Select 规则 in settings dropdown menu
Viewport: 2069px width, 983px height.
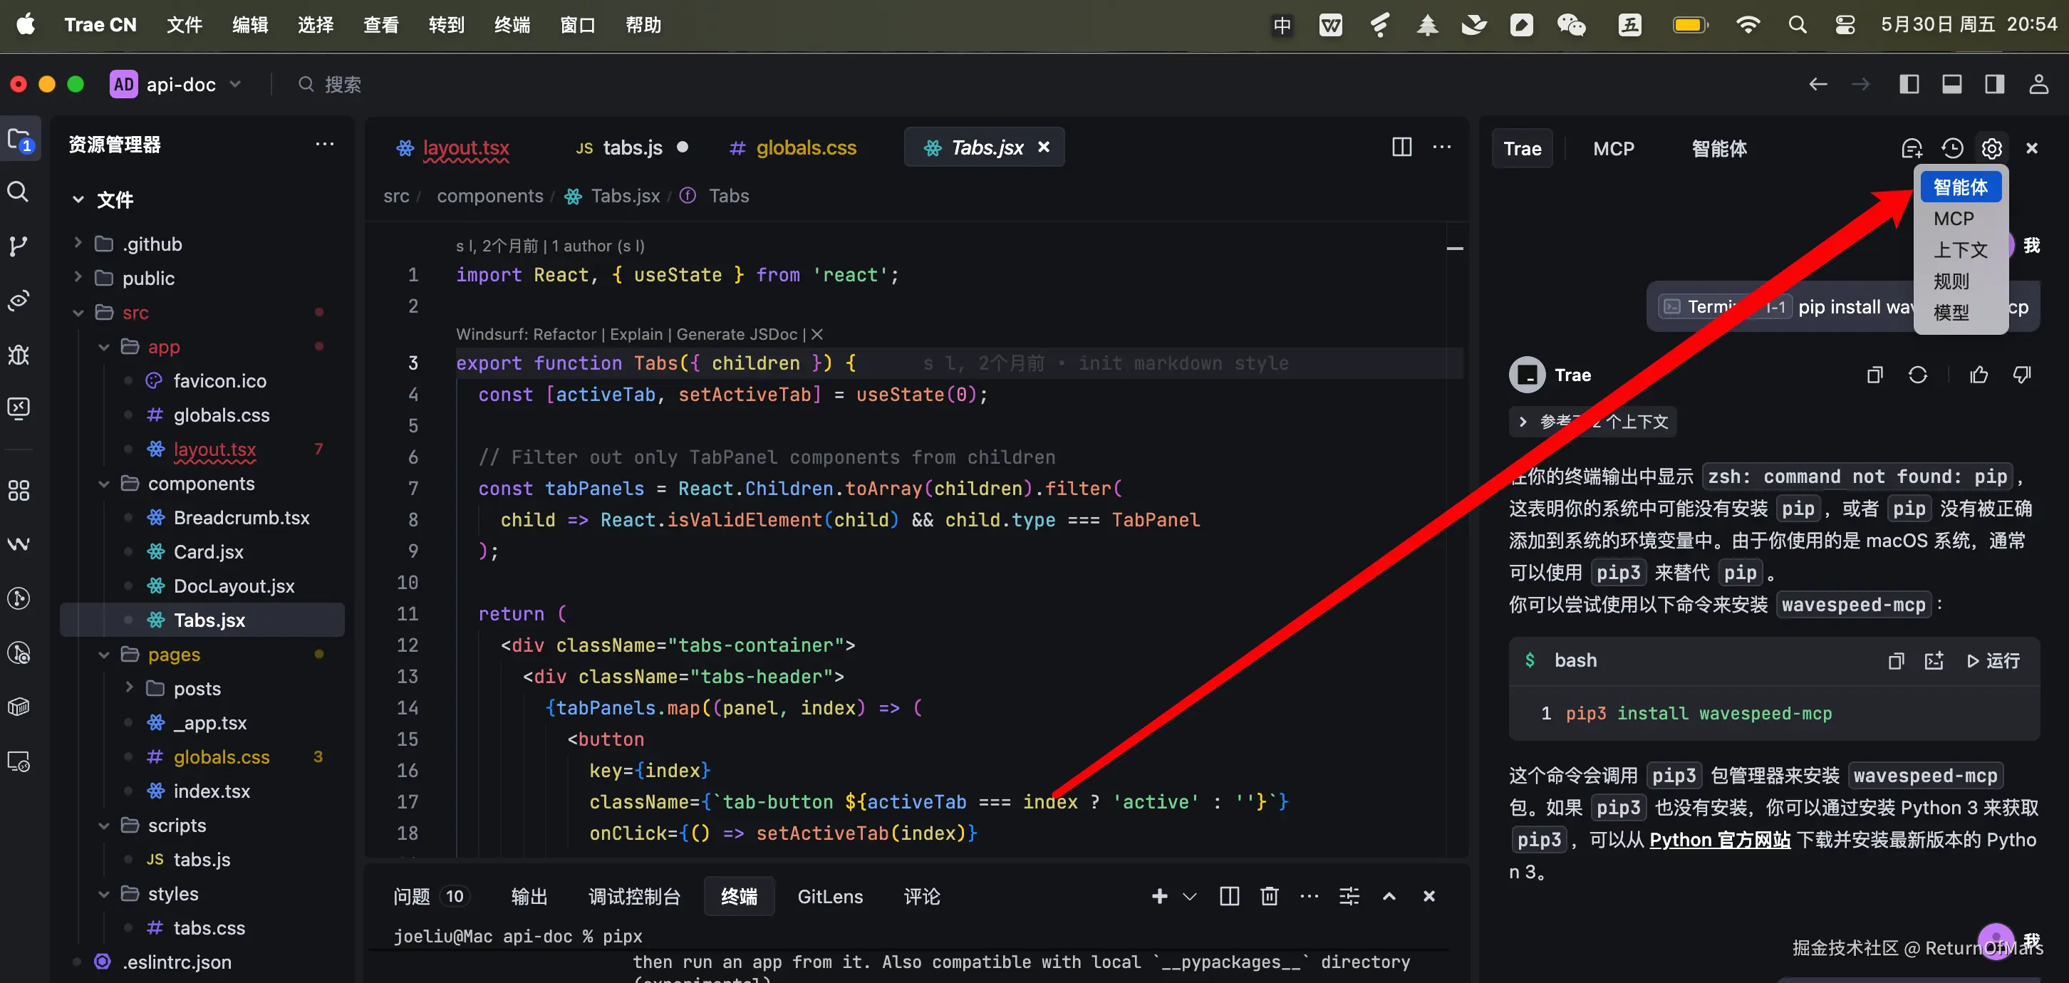coord(1951,281)
